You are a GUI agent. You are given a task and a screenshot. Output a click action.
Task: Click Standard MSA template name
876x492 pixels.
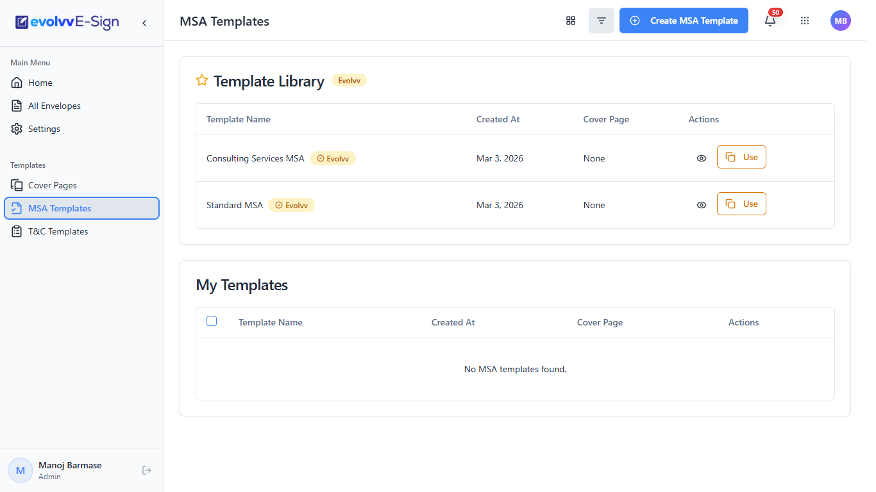[x=235, y=205]
